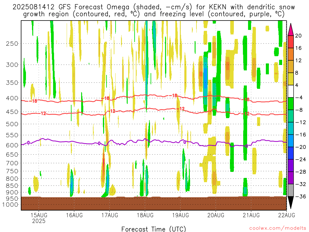Click the -12 contour label near 19AUG
The width and height of the screenshot is (309, 232).
click(x=180, y=109)
